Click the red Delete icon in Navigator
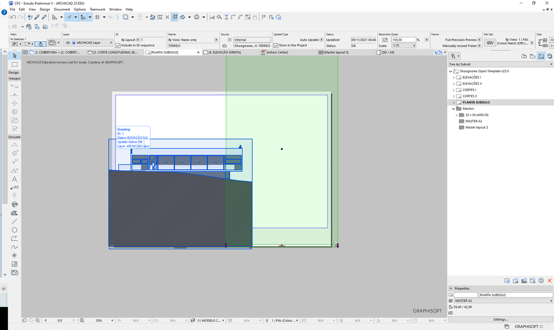The height and width of the screenshot is (330, 554). 550,281
